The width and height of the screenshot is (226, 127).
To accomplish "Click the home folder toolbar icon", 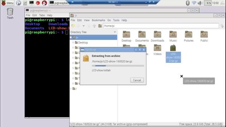I will click(100, 26).
